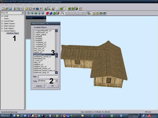Select the green object tool icon
The image size is (158, 118).
[55, 13]
